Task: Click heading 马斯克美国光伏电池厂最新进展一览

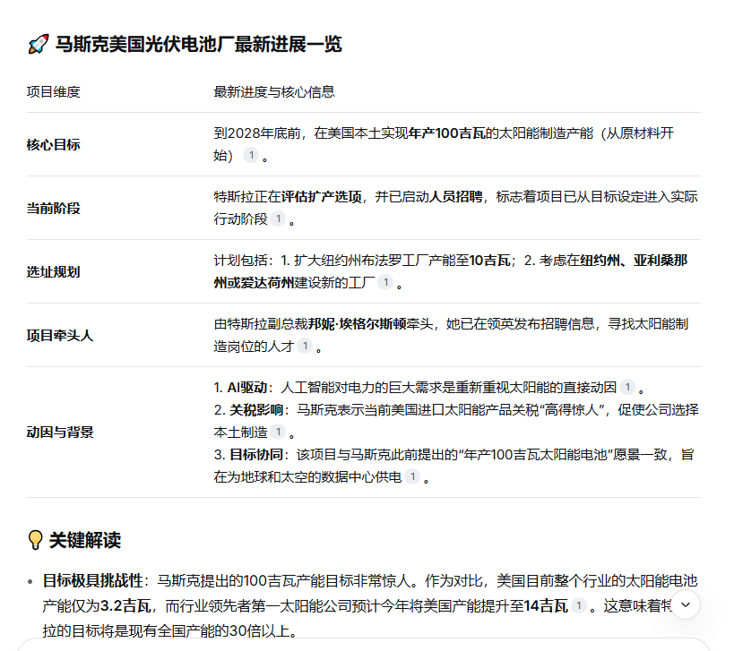Action: [198, 45]
